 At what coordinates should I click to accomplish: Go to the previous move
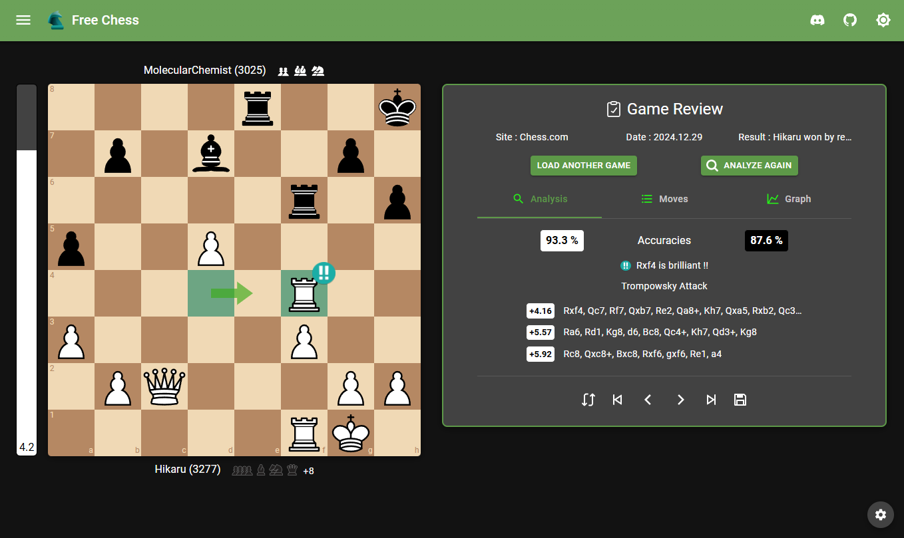coord(648,400)
